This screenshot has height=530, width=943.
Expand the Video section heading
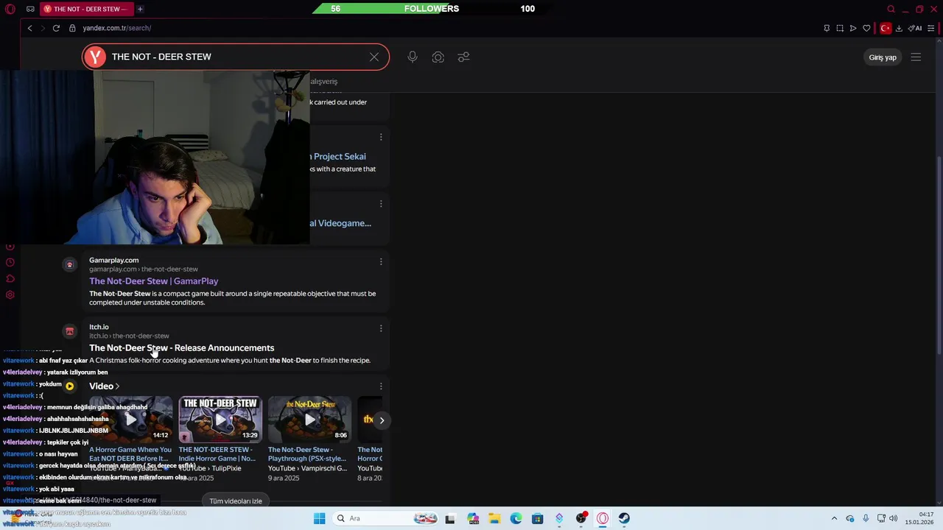(x=104, y=386)
